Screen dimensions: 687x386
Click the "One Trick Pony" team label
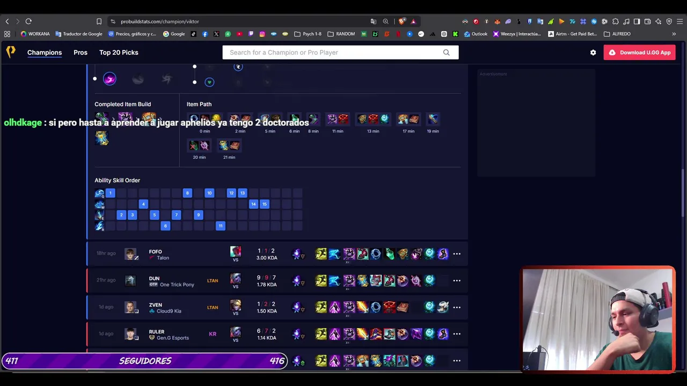[177, 285]
